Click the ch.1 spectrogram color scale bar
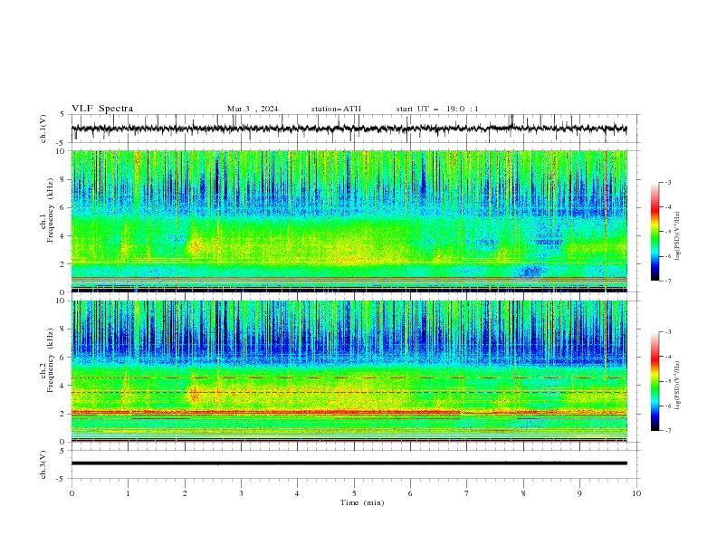The height and width of the screenshot is (554, 717). point(655,232)
